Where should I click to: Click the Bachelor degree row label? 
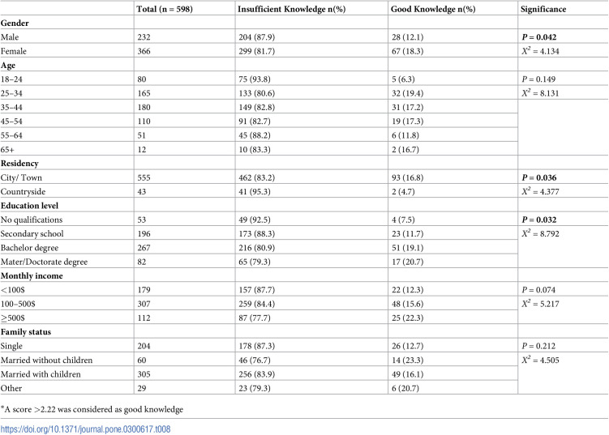point(29,248)
